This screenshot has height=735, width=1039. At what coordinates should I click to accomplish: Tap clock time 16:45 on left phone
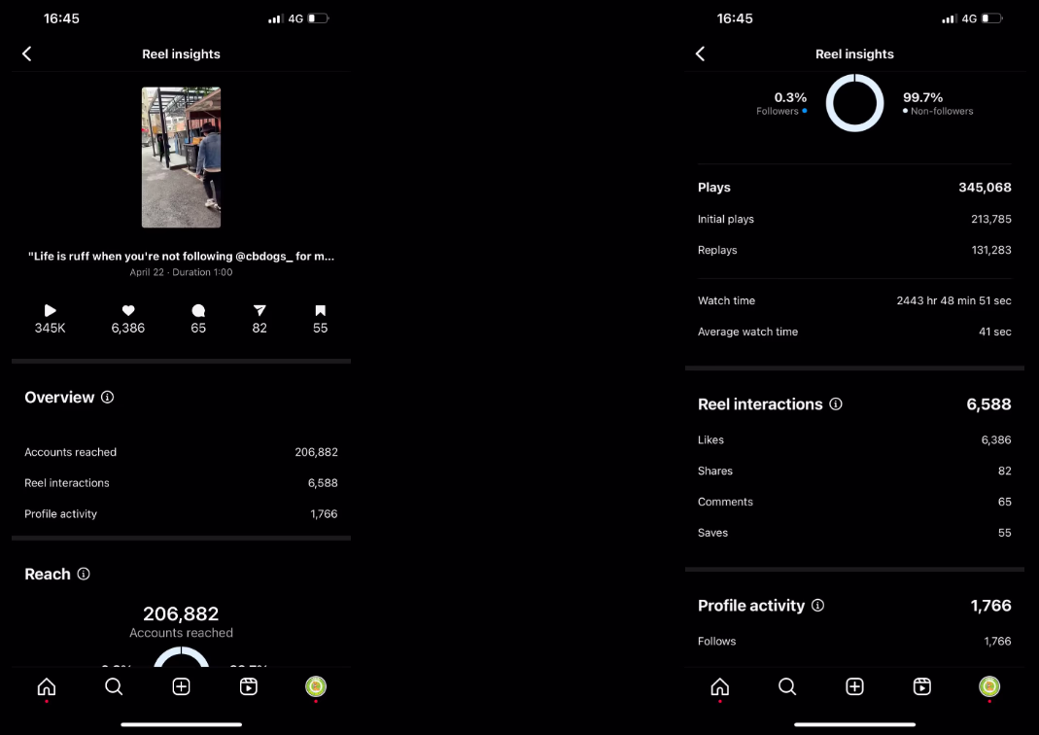click(x=61, y=18)
